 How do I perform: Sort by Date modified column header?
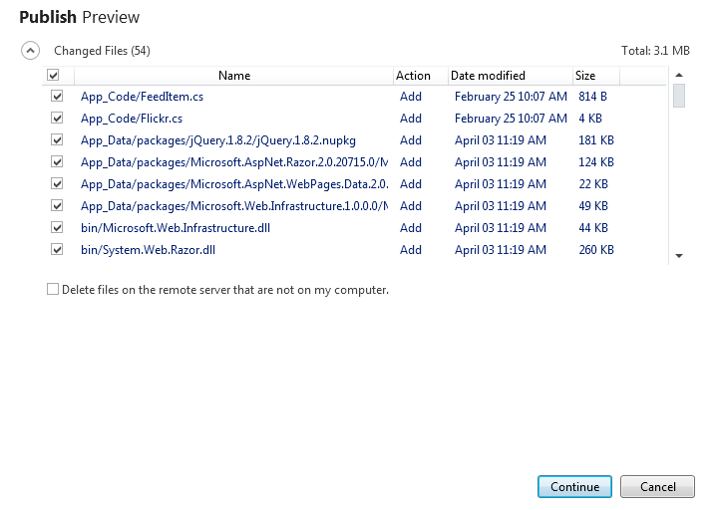pos(511,76)
